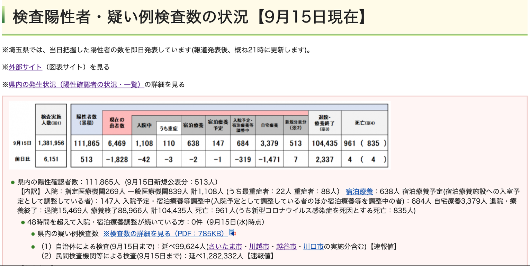Open the 外部サイト link
Image resolution: width=530 pixels, height=266 pixels.
tap(25, 67)
